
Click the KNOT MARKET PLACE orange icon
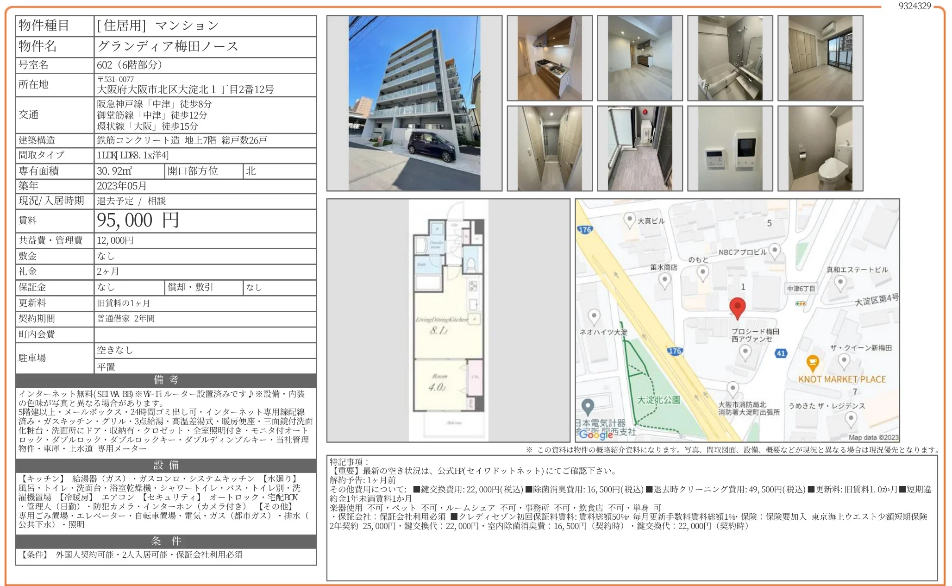pos(812,362)
